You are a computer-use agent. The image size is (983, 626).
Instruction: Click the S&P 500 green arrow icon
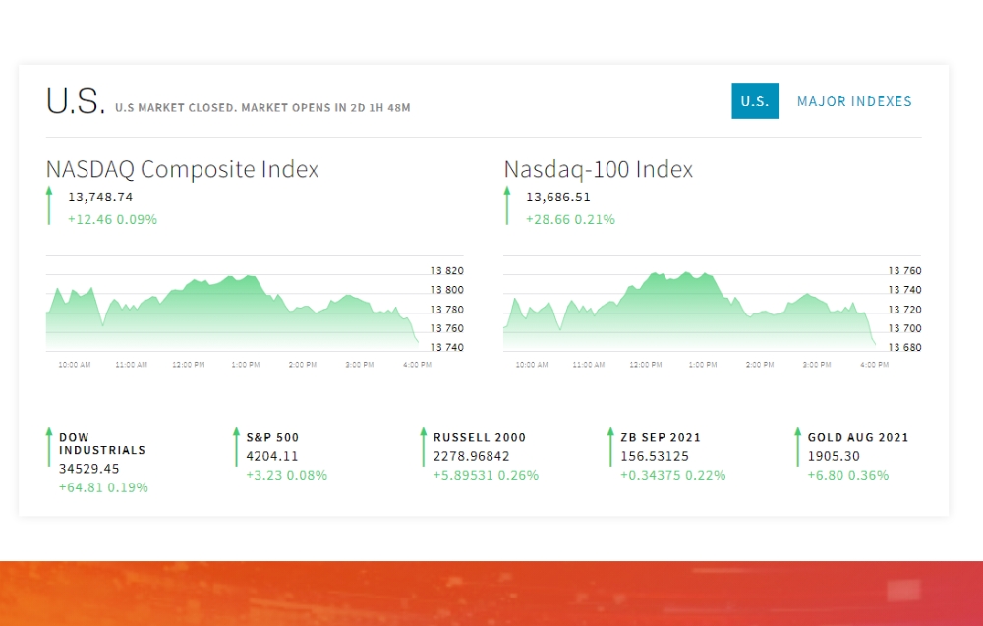236,447
